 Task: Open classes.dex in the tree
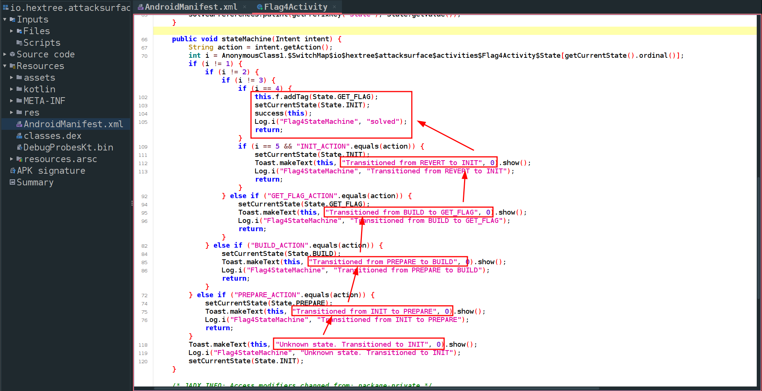click(x=53, y=135)
